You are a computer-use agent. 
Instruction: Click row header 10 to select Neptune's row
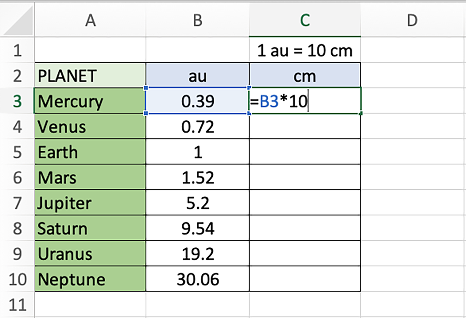(x=16, y=280)
